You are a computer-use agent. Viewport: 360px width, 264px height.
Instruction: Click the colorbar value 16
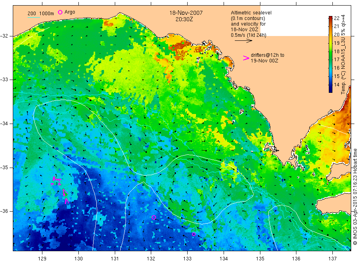pyautogui.click(x=336, y=68)
